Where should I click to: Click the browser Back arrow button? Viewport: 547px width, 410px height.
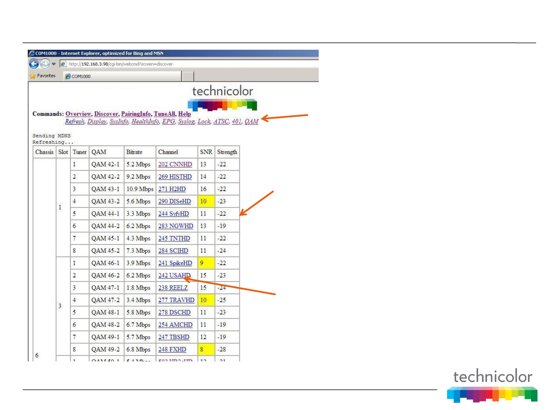point(34,64)
